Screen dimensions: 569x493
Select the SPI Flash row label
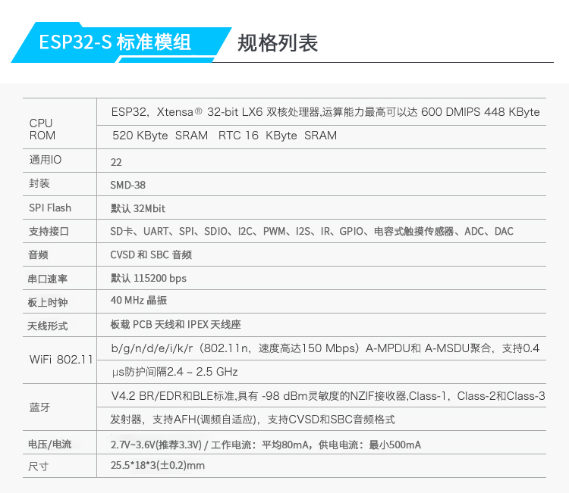[49, 208]
